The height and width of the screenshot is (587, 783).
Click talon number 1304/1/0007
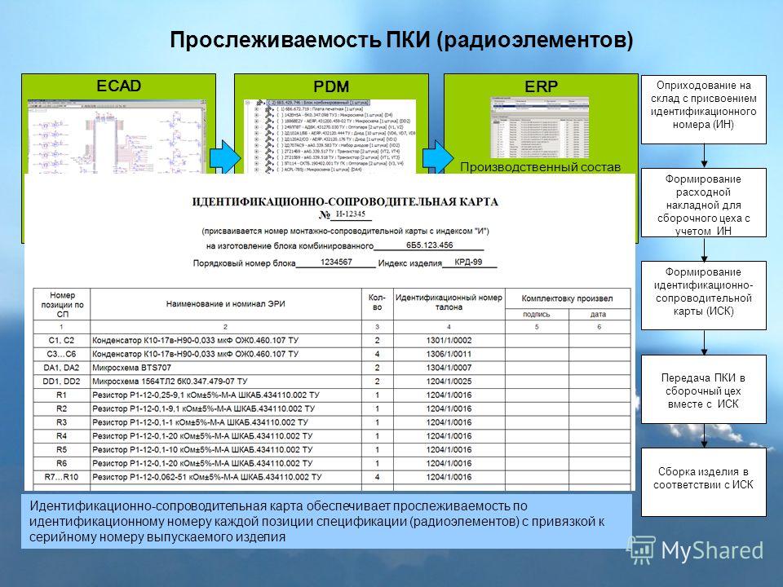[449, 368]
